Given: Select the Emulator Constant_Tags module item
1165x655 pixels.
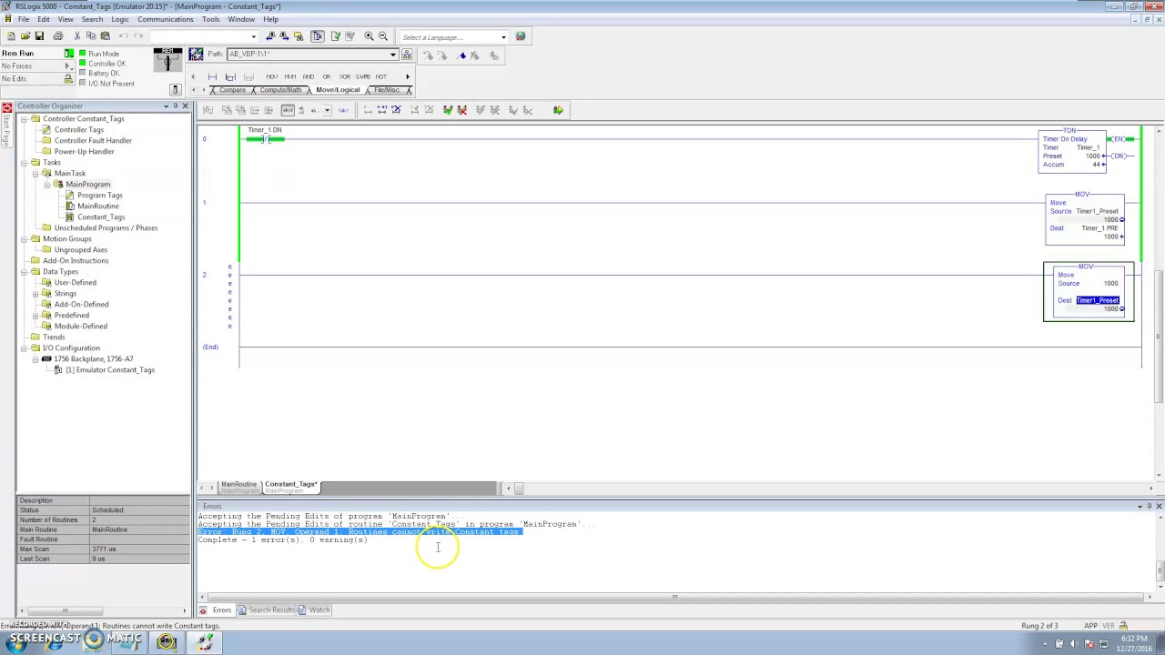Looking at the screenshot, I should [110, 370].
